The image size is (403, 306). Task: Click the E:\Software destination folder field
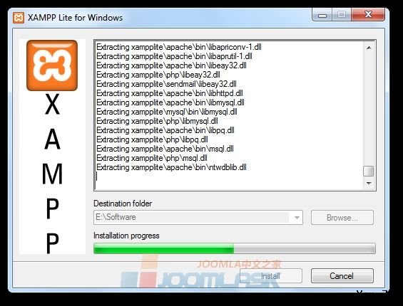pyautogui.click(x=198, y=218)
